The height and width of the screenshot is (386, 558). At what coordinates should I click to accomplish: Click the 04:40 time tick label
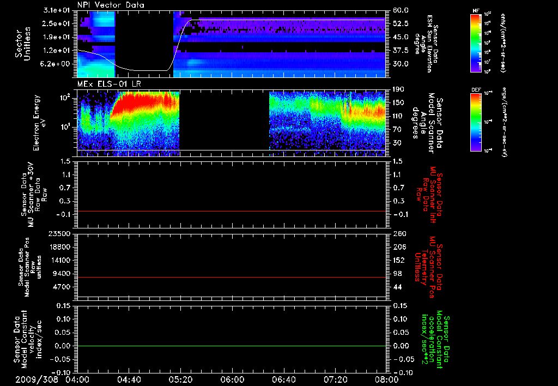point(129,379)
